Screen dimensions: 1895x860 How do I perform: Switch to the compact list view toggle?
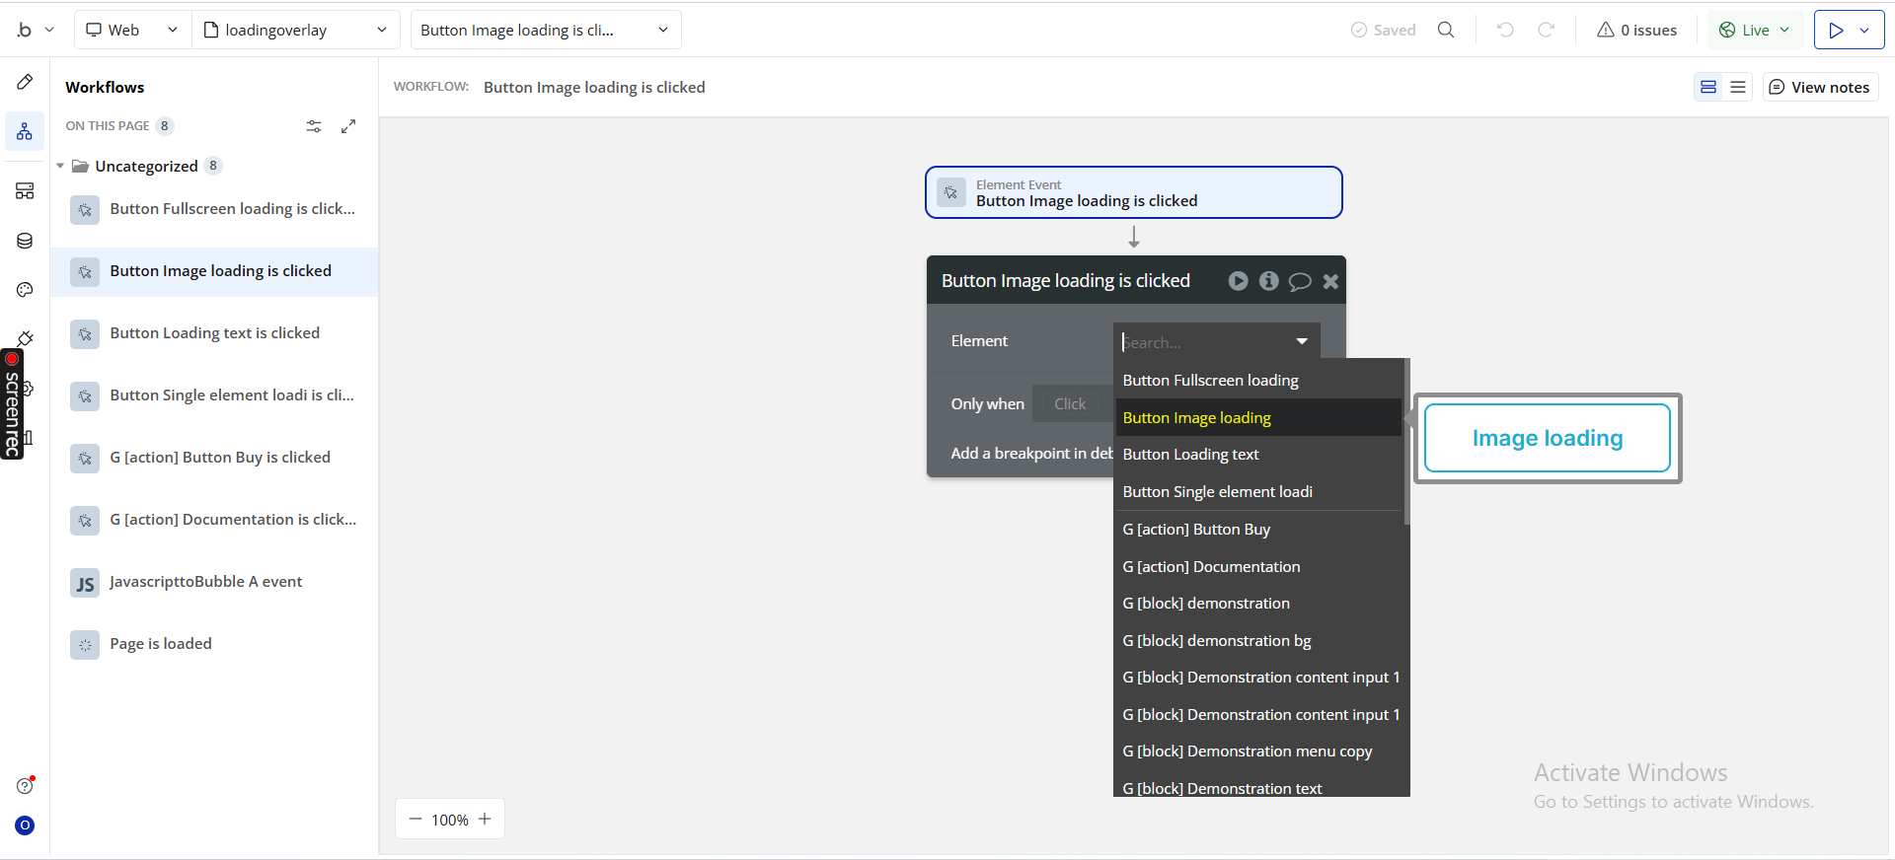tap(1738, 87)
